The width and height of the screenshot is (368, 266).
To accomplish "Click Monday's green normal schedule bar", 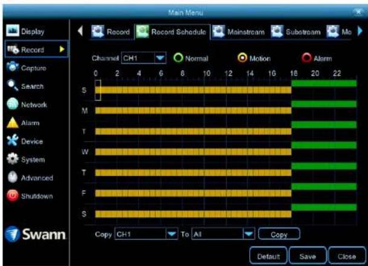I will [324, 104].
